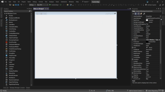
Task: Show the Properties page icon
Action: (138, 14)
